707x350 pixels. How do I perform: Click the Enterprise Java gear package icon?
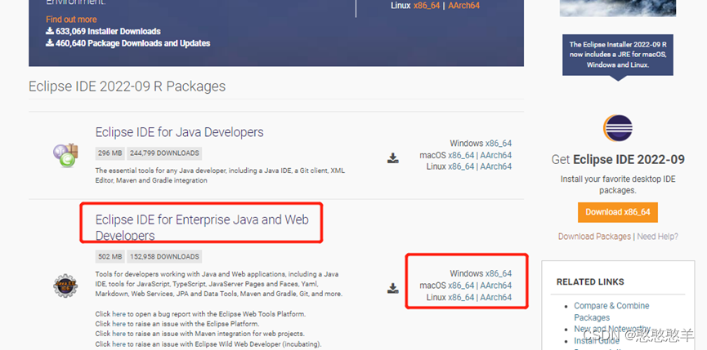tap(66, 286)
